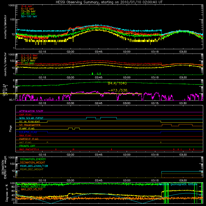Select the DECIMATION ENERGY or weight axis title
Screen dimensions: 206x206
(4, 167)
